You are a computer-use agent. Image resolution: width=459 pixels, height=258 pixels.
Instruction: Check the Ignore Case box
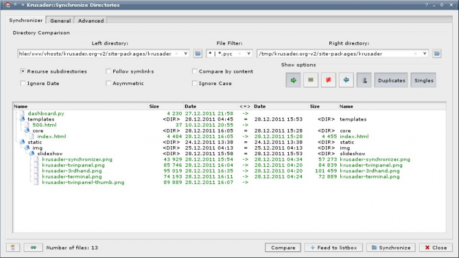point(195,83)
